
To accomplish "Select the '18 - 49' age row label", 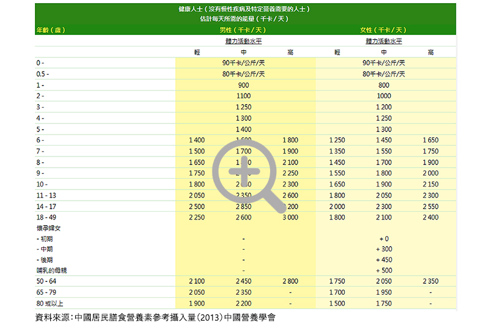I will [47, 217].
